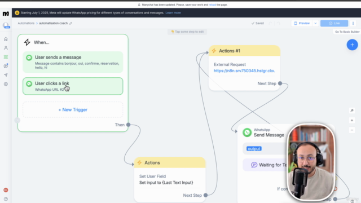The width and height of the screenshot is (361, 203).
Task: Follow the Learn more link in banner
Action: (173, 13)
